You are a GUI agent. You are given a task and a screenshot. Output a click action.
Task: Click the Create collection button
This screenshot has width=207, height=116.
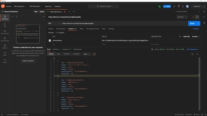pos(28,61)
